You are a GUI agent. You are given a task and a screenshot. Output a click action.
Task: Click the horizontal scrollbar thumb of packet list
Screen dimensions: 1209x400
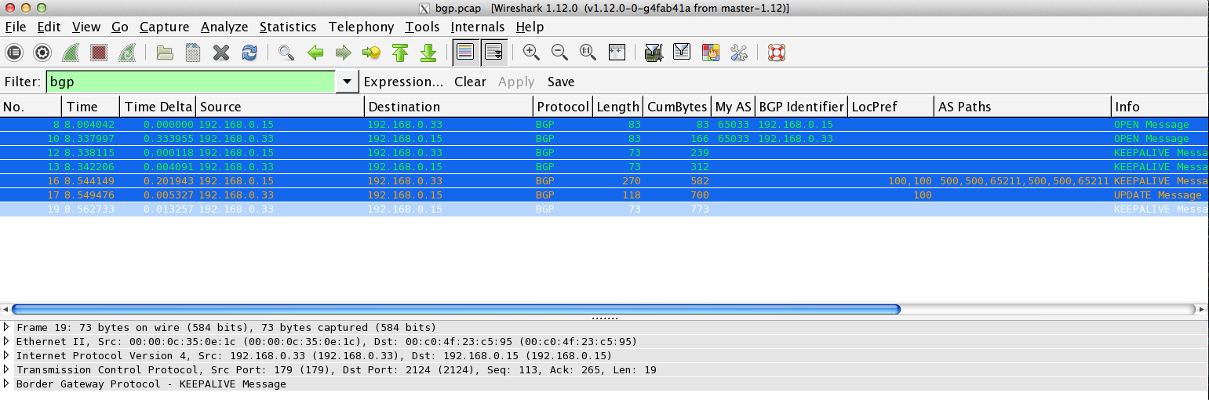tap(456, 310)
